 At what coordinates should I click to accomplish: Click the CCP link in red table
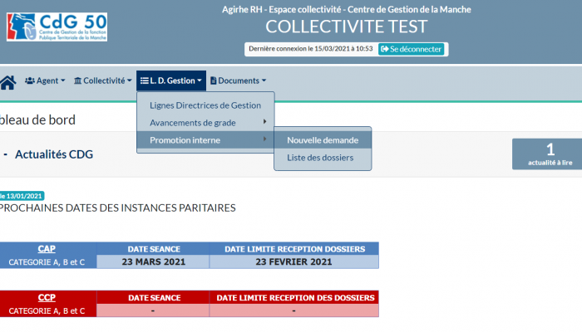pyautogui.click(x=47, y=297)
